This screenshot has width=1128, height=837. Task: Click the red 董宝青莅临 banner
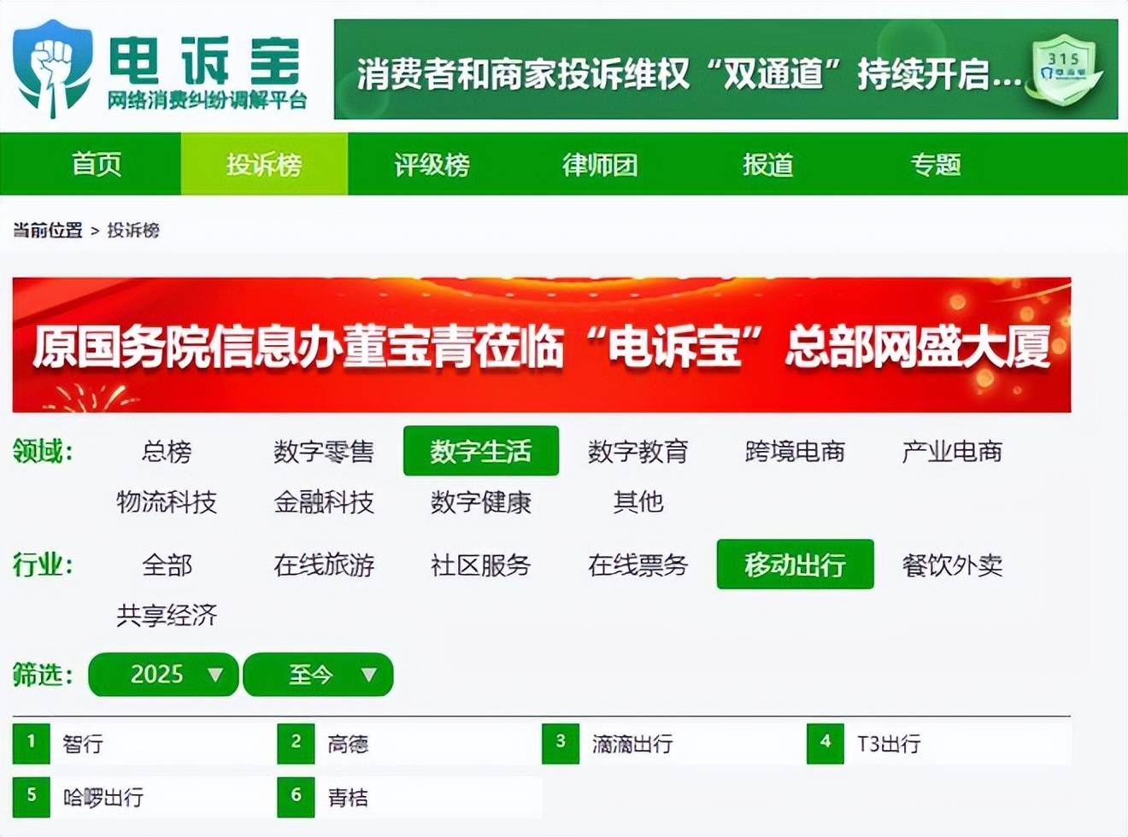(x=541, y=345)
